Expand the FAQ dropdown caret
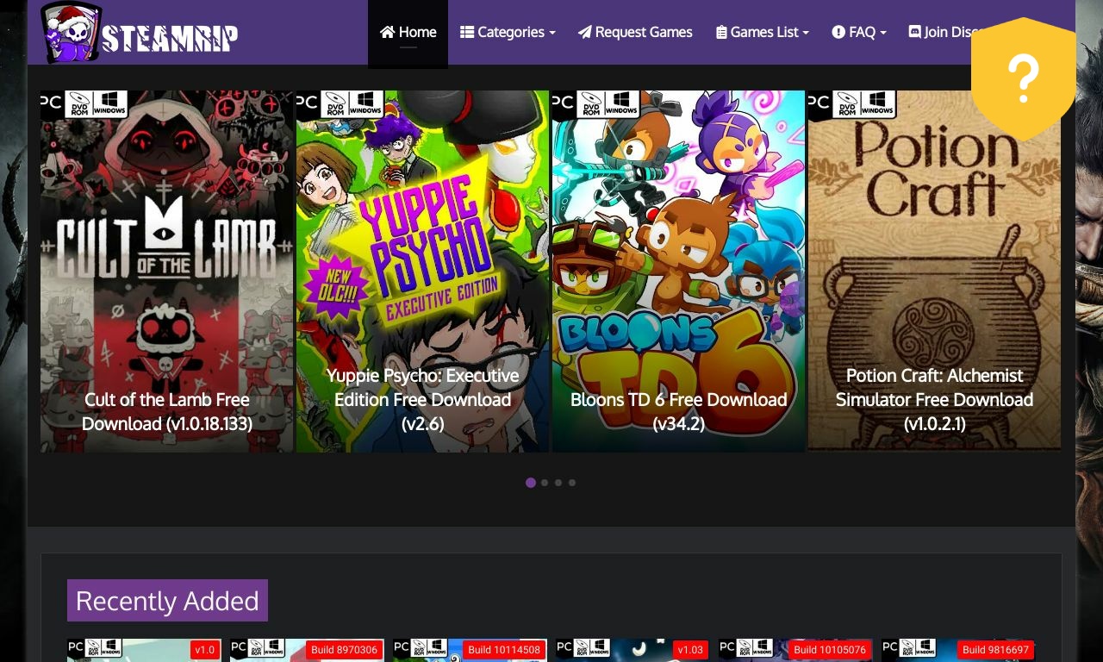1103x662 pixels. (883, 34)
